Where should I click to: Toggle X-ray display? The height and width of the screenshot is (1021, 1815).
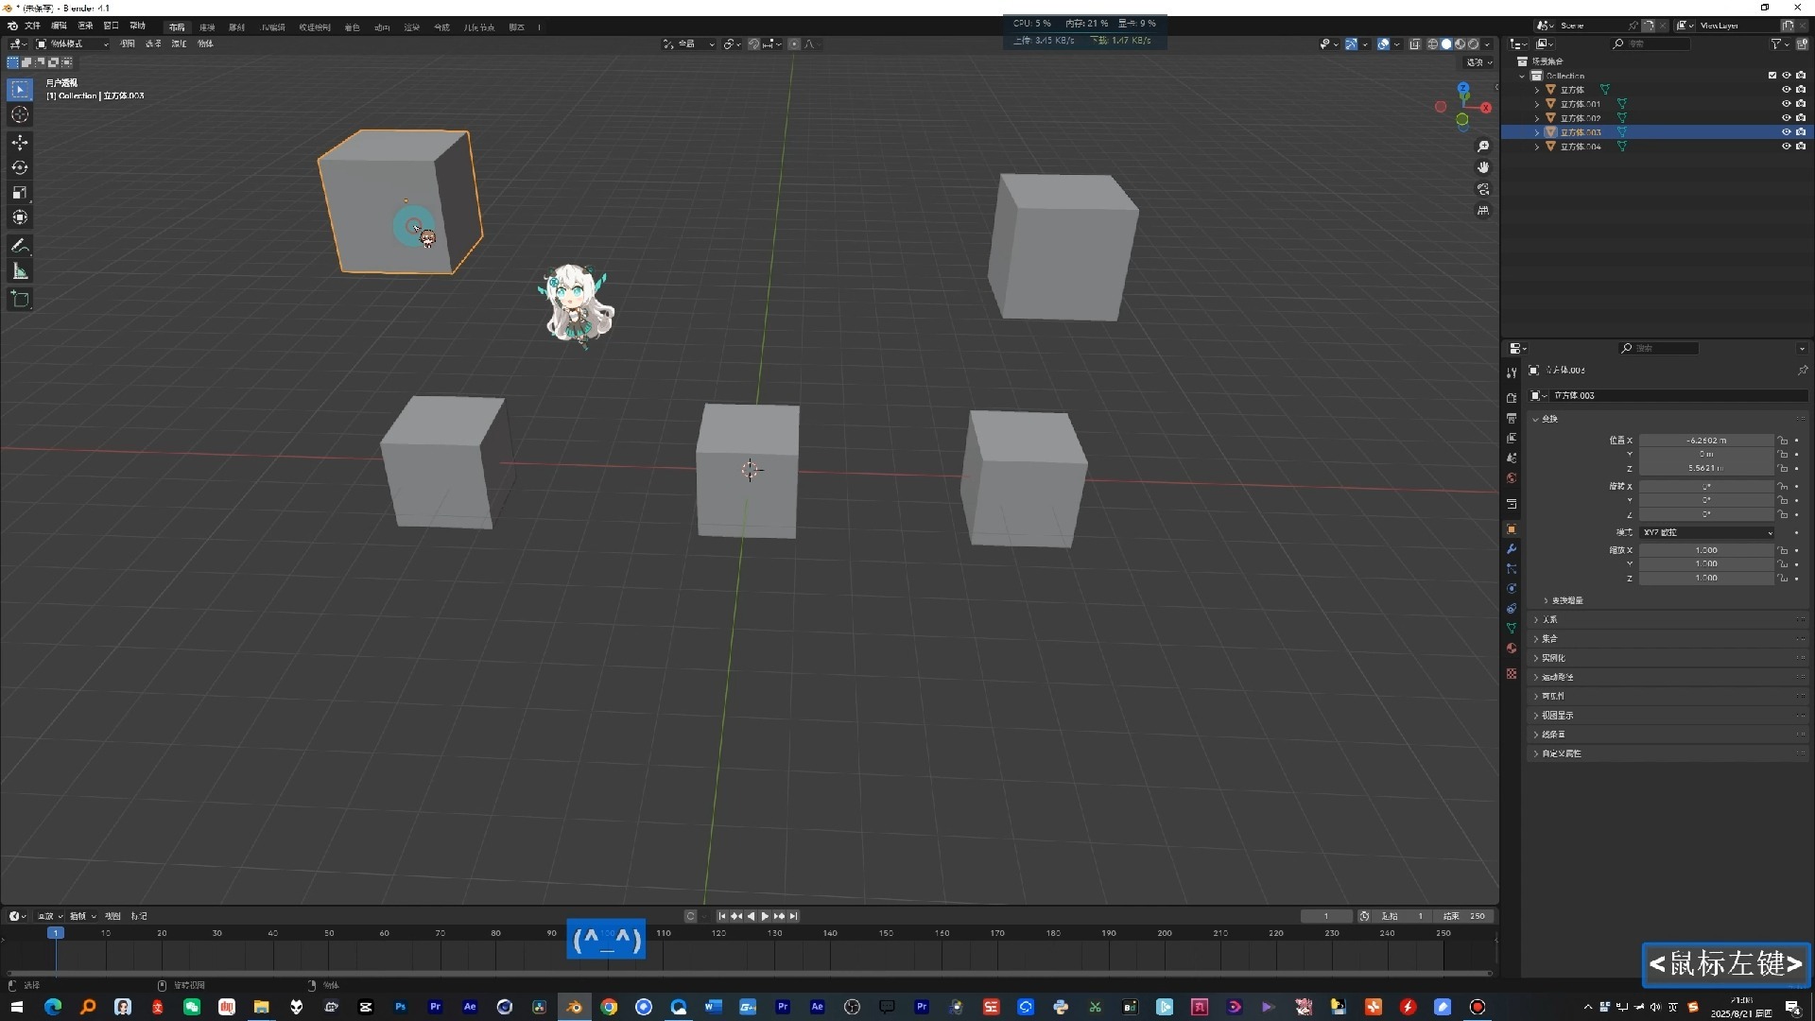tap(1415, 44)
